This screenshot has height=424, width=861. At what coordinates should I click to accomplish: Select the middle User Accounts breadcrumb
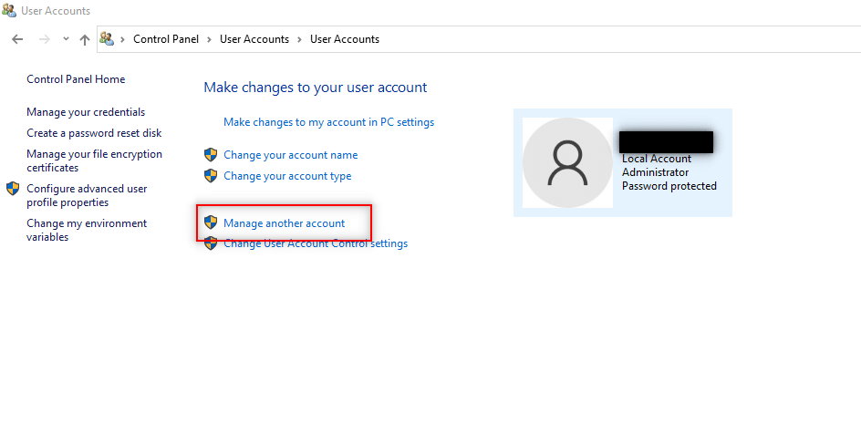click(254, 39)
